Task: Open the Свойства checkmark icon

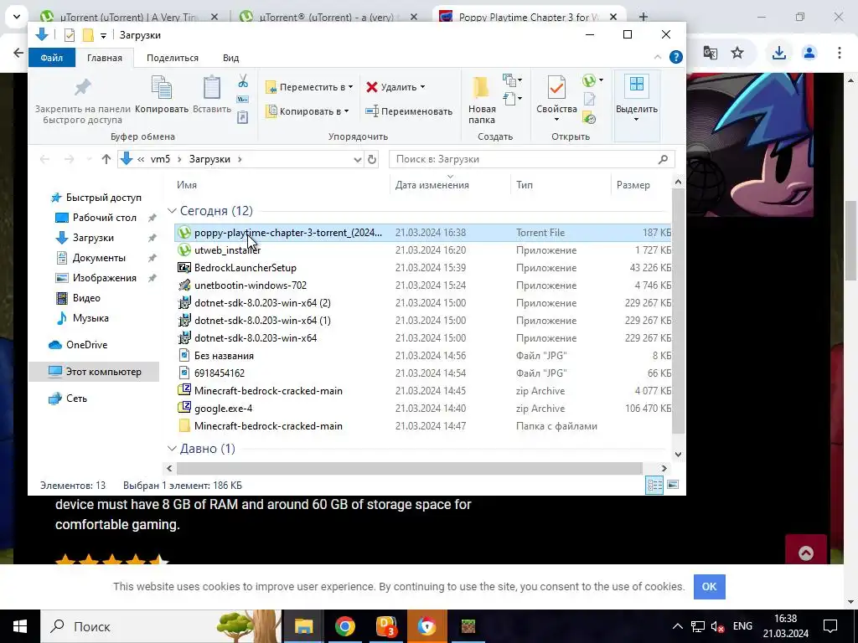Action: [556, 87]
